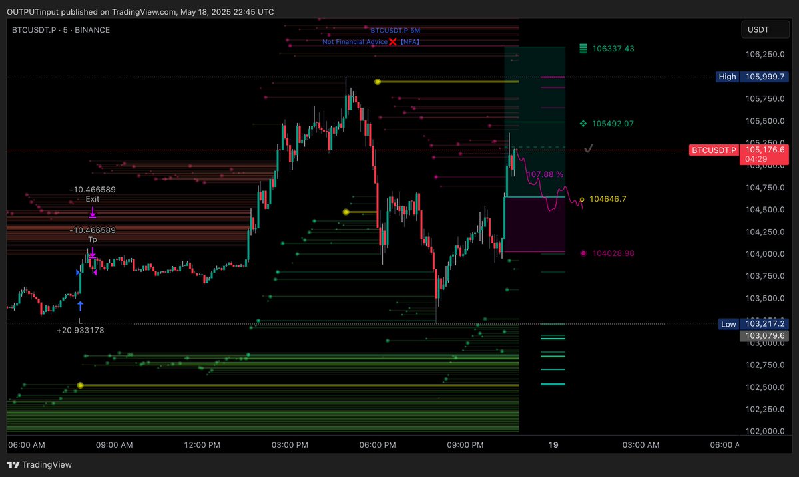Click the grey checkmark icon near the price line
This screenshot has height=477, width=799.
click(589, 149)
